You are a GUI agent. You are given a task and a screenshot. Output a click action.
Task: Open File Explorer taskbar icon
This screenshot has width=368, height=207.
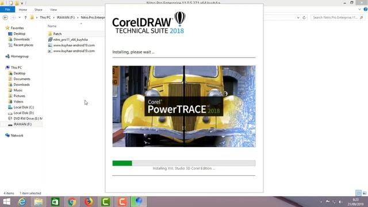tap(39, 202)
